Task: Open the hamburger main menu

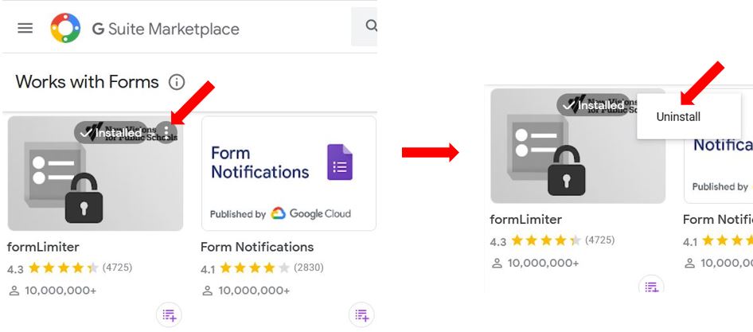Action: point(25,29)
